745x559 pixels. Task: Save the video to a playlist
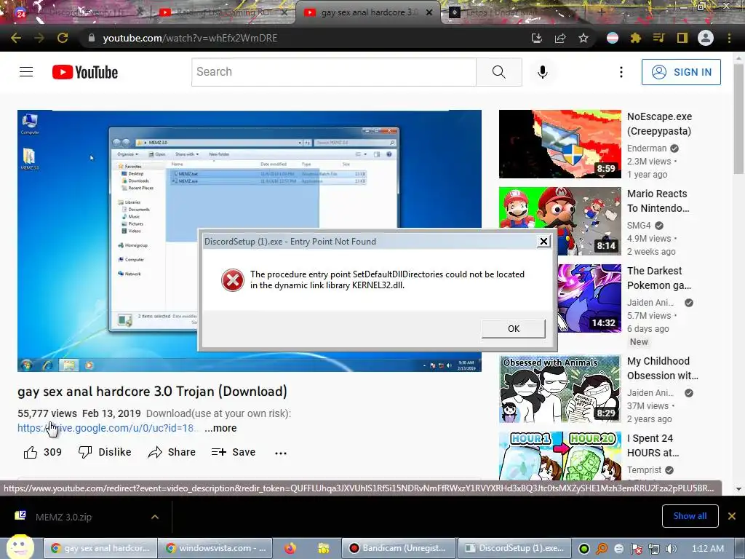[234, 452]
